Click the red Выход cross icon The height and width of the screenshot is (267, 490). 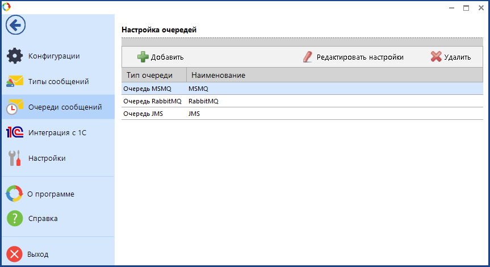(x=14, y=254)
